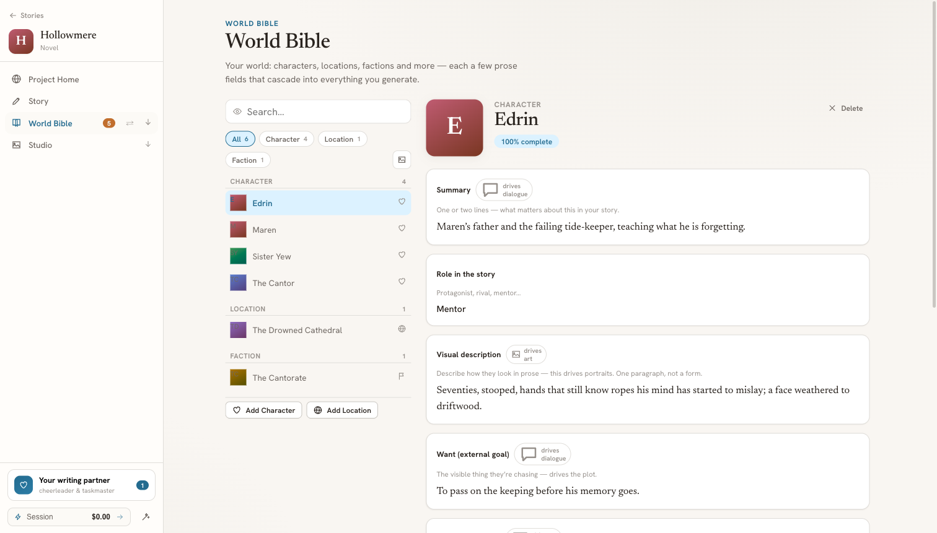Click the magic wand icon
This screenshot has height=533, width=937.
pos(146,517)
